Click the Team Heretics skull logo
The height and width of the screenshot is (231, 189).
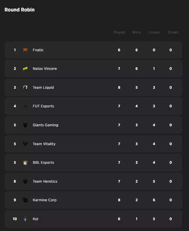click(x=25, y=181)
